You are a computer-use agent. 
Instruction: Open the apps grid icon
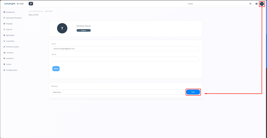pos(256,4)
